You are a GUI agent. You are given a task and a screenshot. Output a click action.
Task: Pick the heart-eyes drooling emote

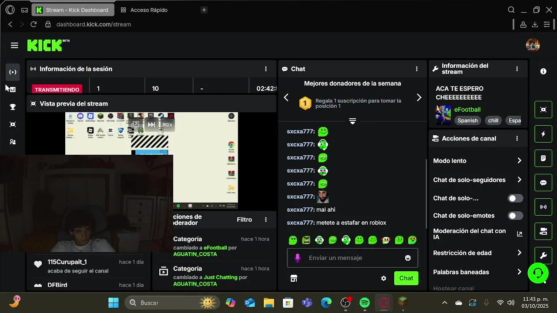tap(412, 240)
